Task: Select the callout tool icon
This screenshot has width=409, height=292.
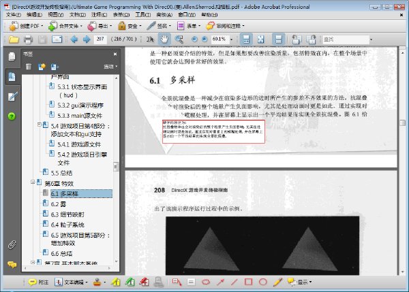Action: [177, 282]
